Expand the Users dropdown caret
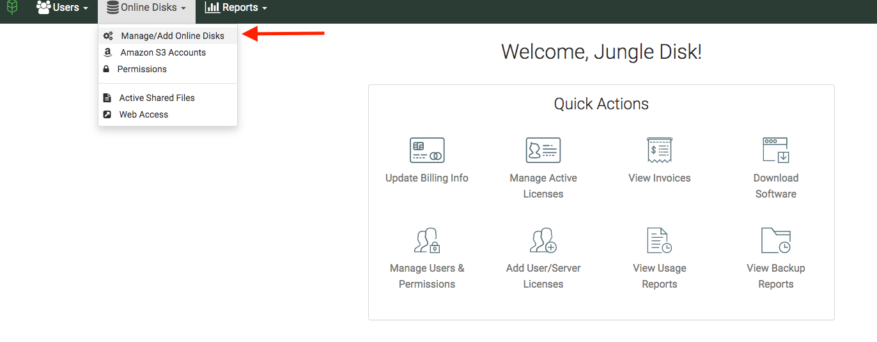Image resolution: width=877 pixels, height=342 pixels. coord(86,9)
